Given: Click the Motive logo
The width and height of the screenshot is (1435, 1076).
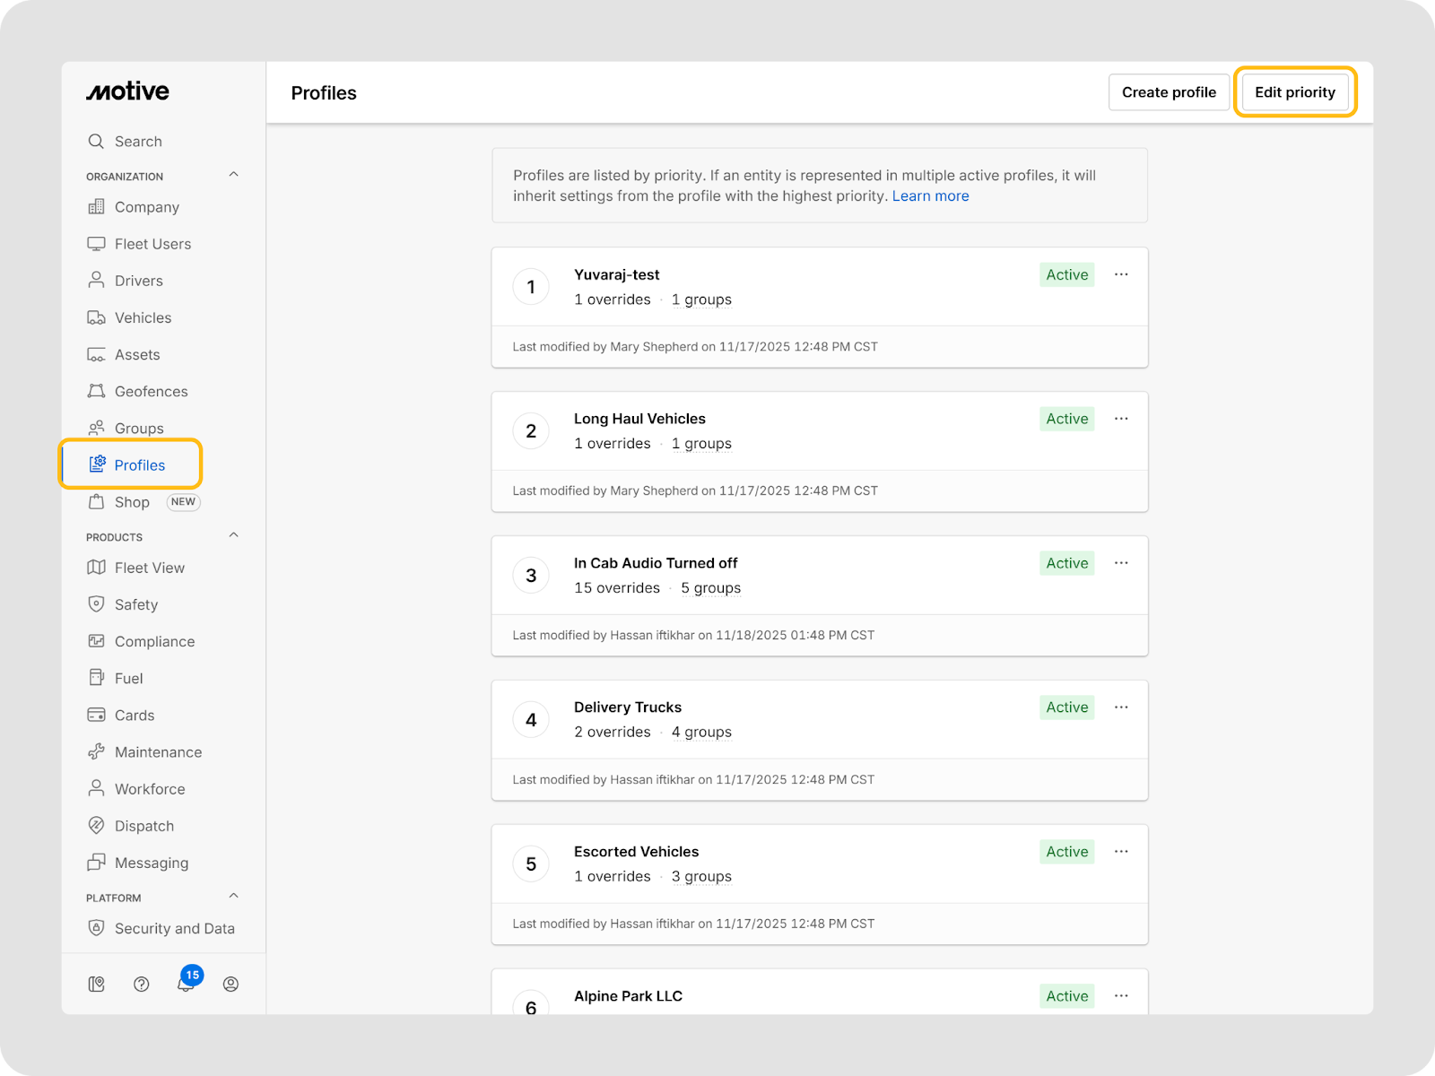Looking at the screenshot, I should click(x=127, y=91).
